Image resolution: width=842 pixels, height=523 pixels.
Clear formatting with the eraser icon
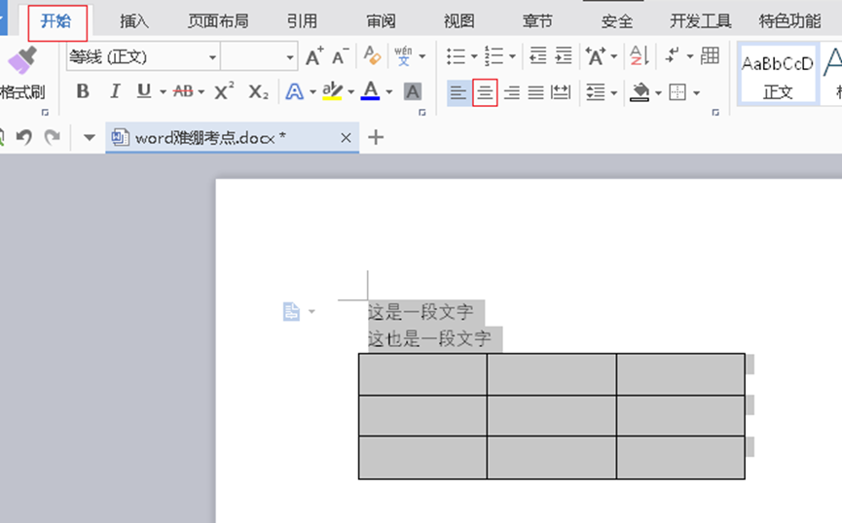click(371, 56)
